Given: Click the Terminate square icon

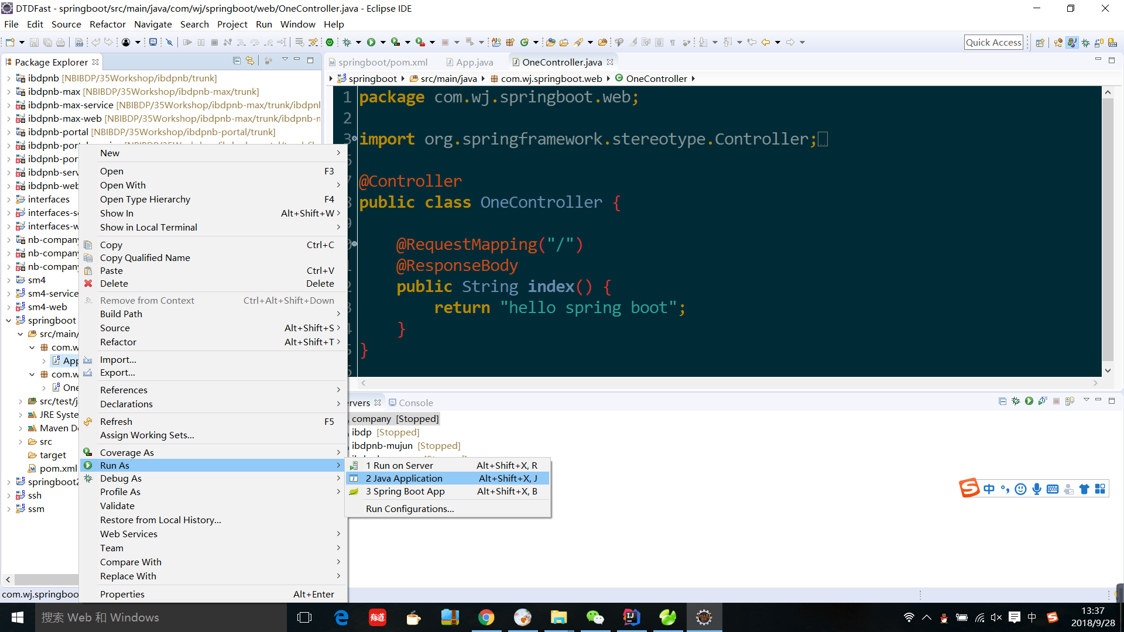Looking at the screenshot, I should point(214,42).
